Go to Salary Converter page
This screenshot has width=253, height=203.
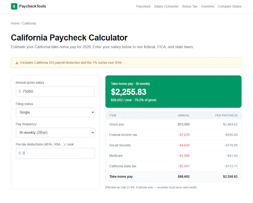[x=166, y=6]
